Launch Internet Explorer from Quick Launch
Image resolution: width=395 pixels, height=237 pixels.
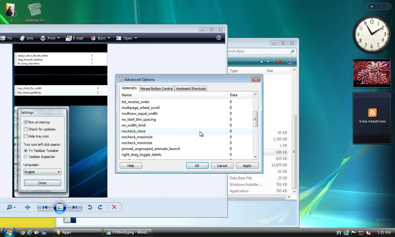30,232
